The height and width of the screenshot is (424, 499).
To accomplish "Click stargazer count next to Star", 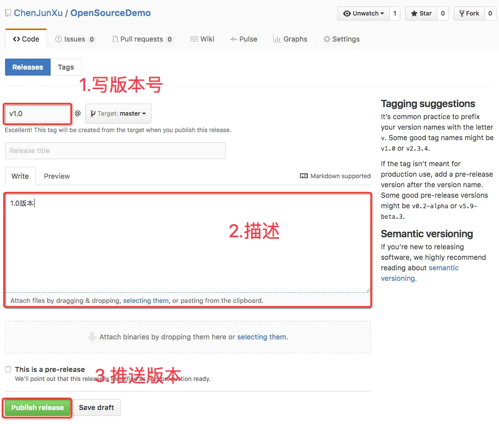I will 443,14.
